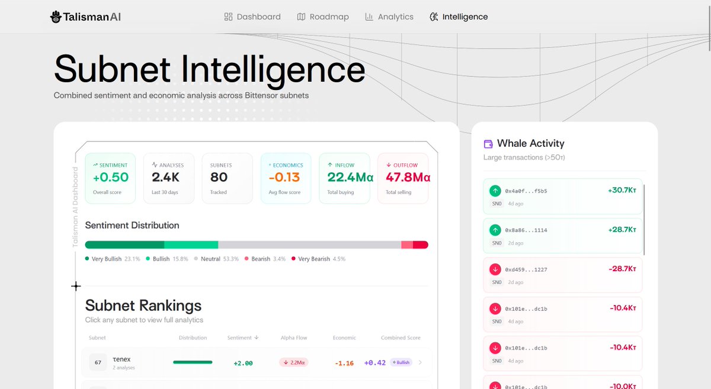Click the Very Bearish red bar segment
711x389 pixels.
pyautogui.click(x=421, y=245)
